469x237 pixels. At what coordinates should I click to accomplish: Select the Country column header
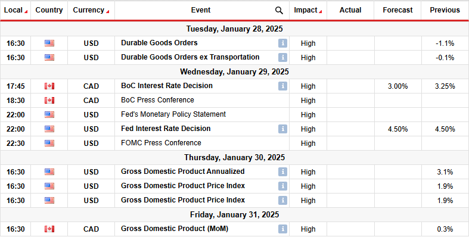point(49,10)
